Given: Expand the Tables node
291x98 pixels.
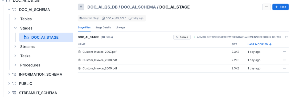Looking at the screenshot, I should pyautogui.click(x=15, y=19).
